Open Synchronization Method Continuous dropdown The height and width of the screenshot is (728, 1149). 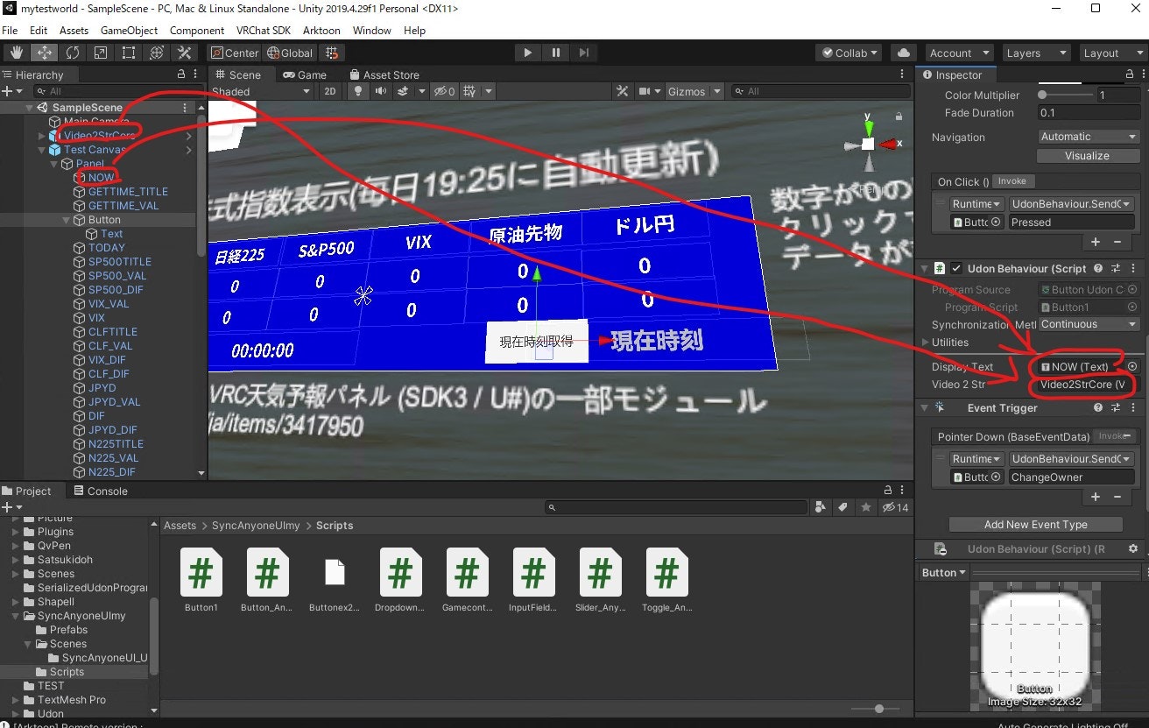pyautogui.click(x=1087, y=324)
